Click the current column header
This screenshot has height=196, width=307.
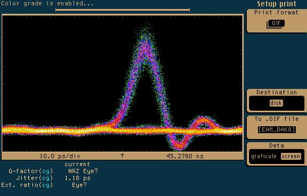77,164
